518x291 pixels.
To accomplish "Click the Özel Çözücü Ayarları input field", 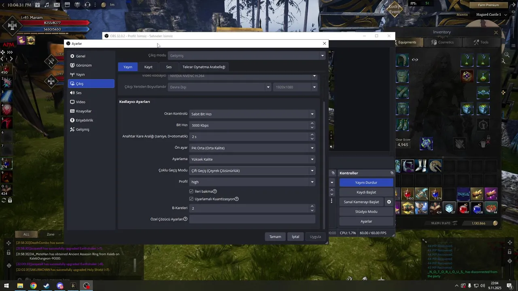I will click(252, 219).
